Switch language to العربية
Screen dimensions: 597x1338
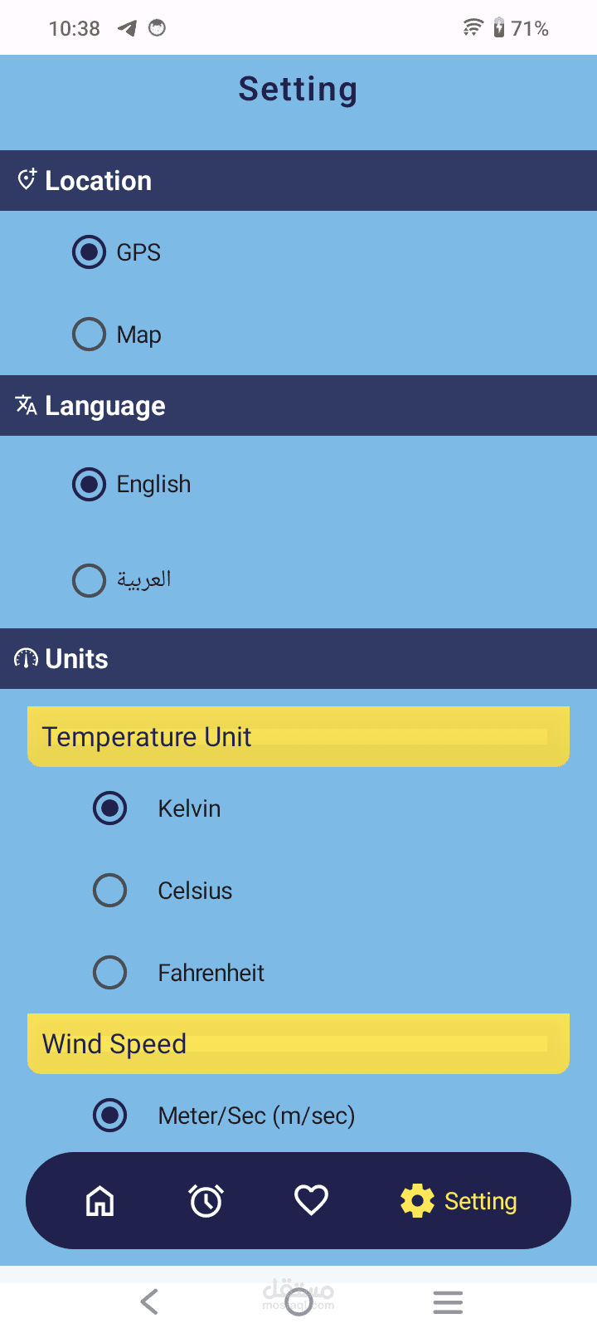tap(90, 580)
